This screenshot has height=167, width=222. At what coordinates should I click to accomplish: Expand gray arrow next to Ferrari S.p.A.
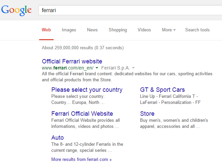[x=133, y=68]
